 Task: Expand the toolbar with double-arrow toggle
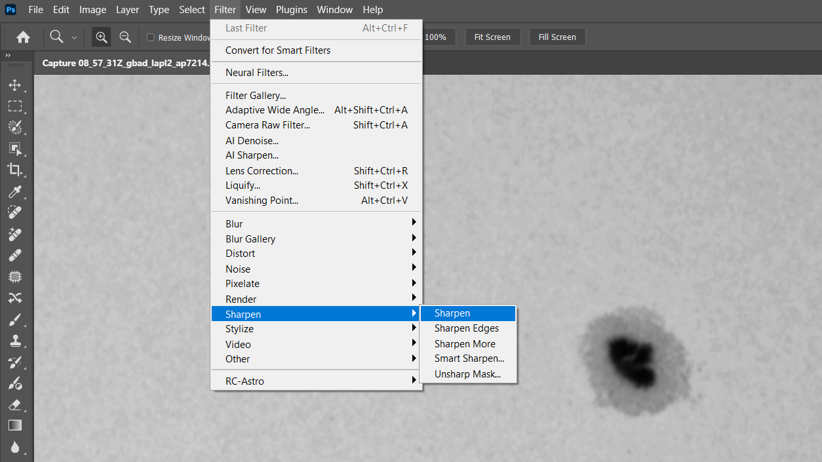coord(8,56)
